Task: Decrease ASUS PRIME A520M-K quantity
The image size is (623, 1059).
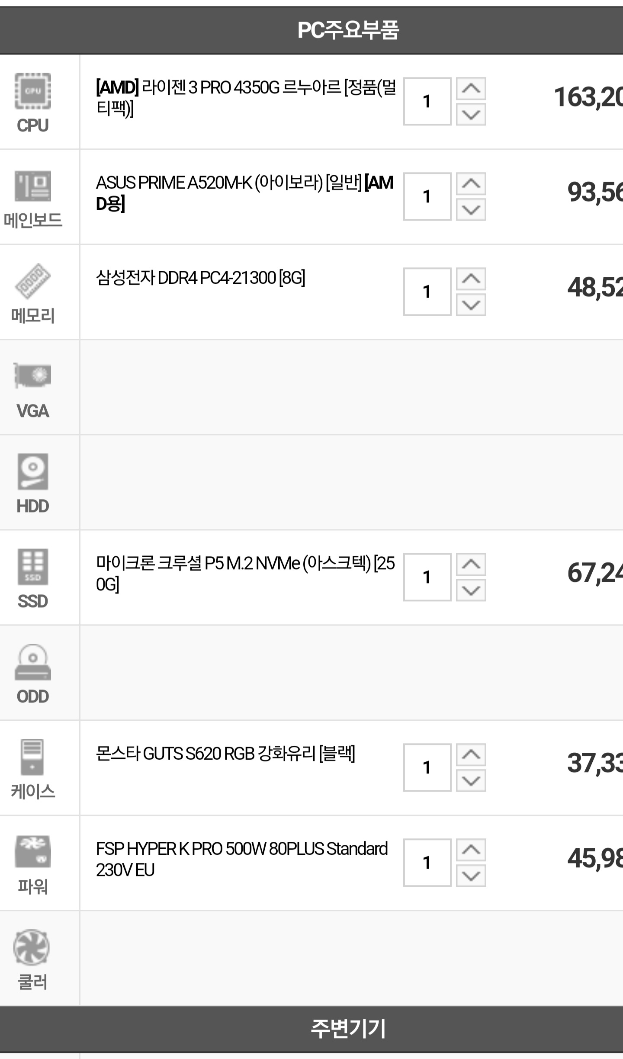Action: pos(471,210)
